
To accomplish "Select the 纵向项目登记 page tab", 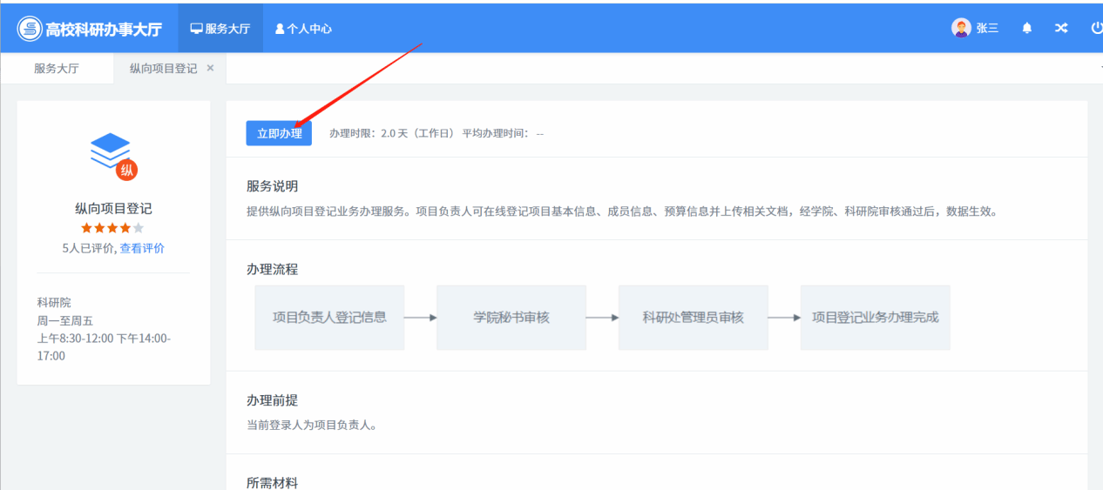I will (163, 69).
